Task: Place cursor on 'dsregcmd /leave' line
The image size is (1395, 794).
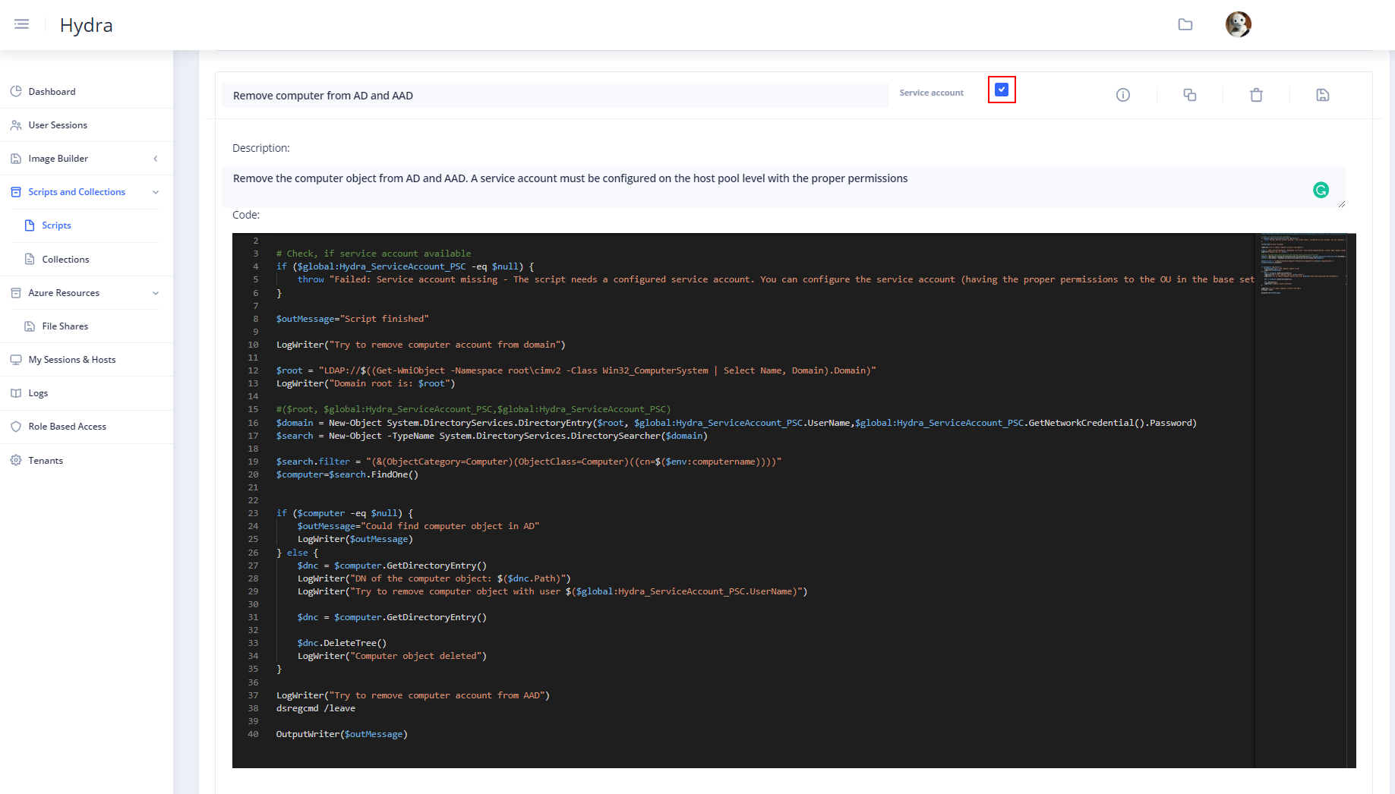Action: click(316, 708)
